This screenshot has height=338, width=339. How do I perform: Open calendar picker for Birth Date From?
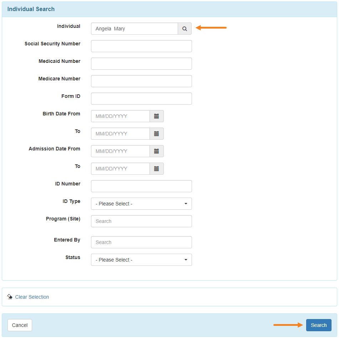click(156, 116)
